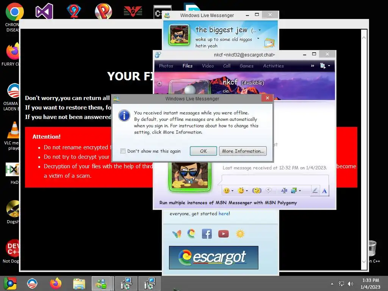Open the YouTube icon in messenger
388x291 pixels.
click(x=224, y=234)
